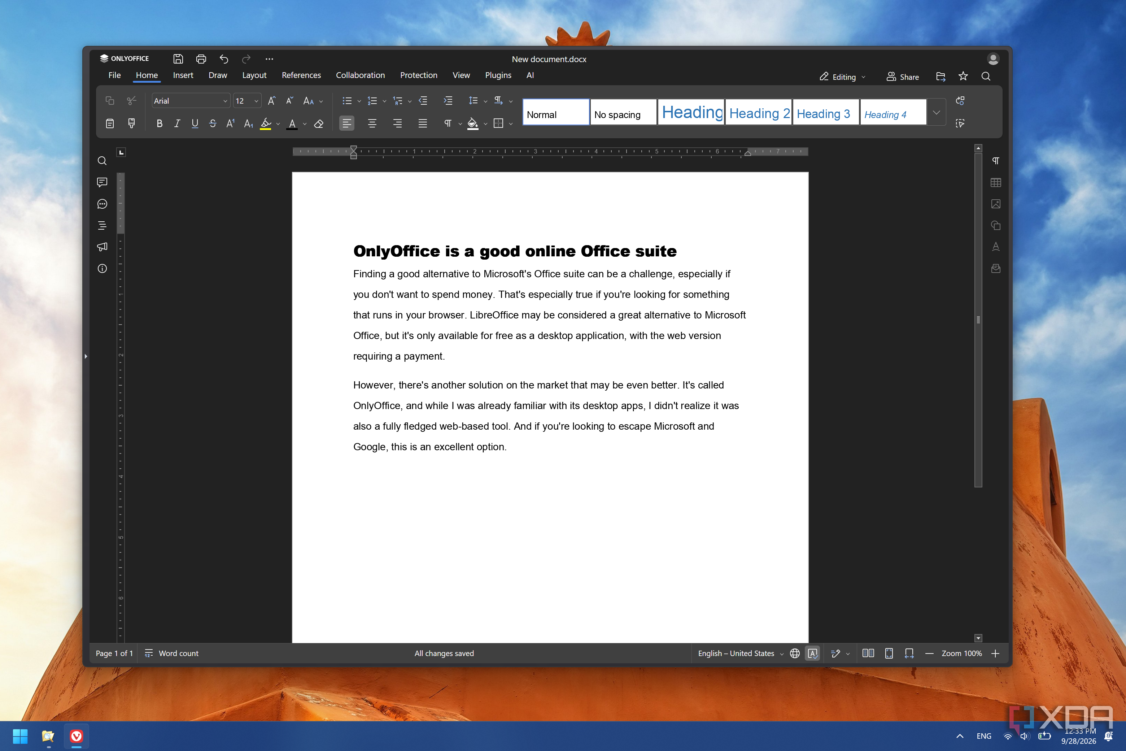This screenshot has width=1126, height=751.
Task: Toggle Bold formatting
Action: point(160,123)
